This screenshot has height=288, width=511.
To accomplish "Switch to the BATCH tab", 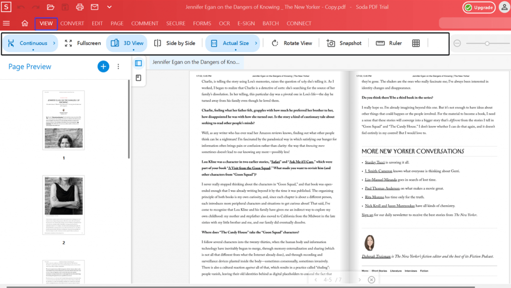I will (x=270, y=23).
